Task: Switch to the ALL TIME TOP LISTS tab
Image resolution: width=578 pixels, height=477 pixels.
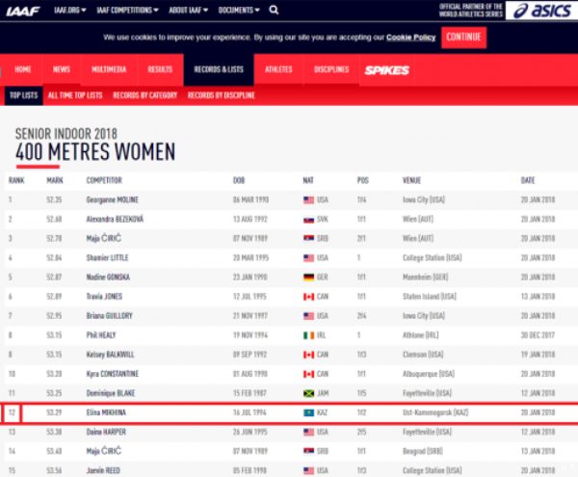Action: (75, 96)
